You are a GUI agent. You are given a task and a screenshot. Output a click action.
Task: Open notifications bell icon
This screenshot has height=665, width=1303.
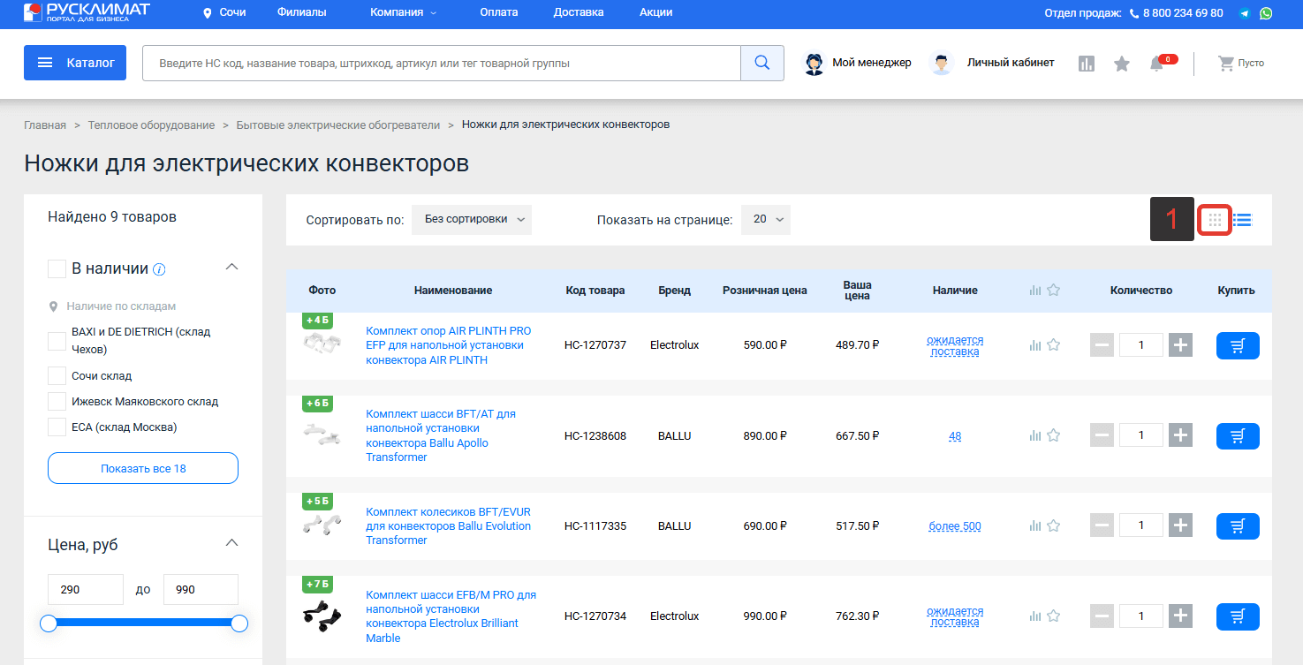[x=1156, y=64]
